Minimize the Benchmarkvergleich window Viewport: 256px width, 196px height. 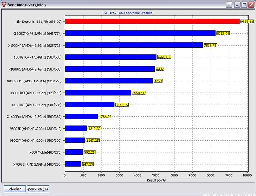coord(237,5)
